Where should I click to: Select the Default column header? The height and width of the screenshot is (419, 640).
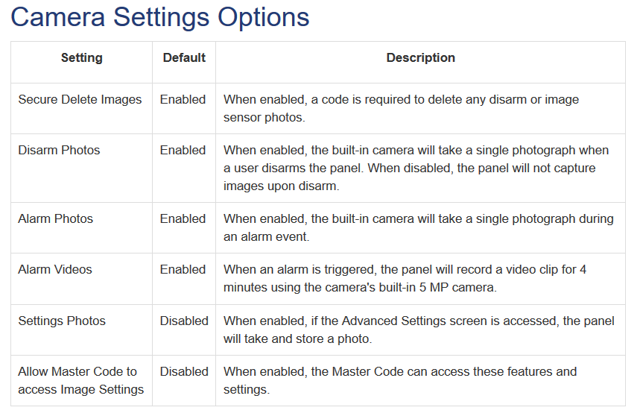[184, 57]
